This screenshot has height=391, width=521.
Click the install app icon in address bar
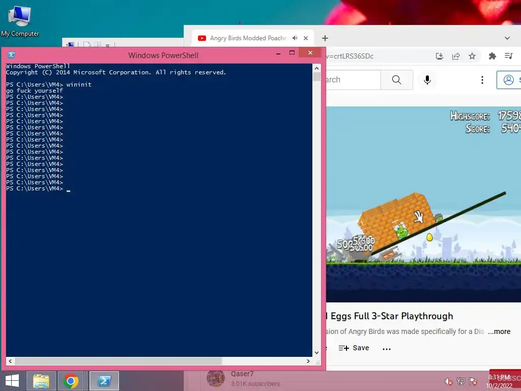point(439,56)
